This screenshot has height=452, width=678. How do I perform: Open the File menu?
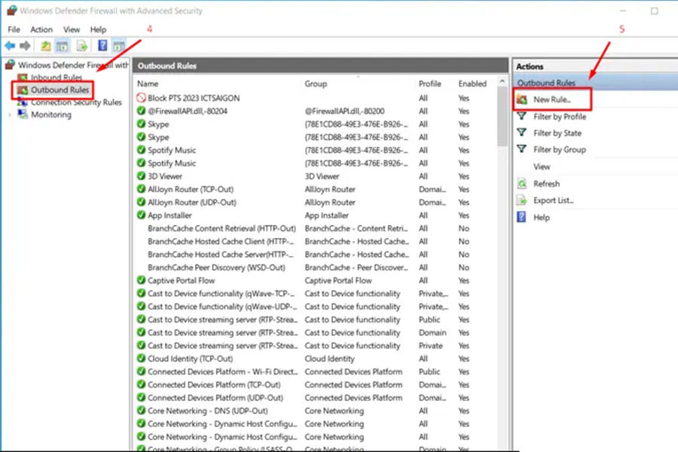[14, 29]
